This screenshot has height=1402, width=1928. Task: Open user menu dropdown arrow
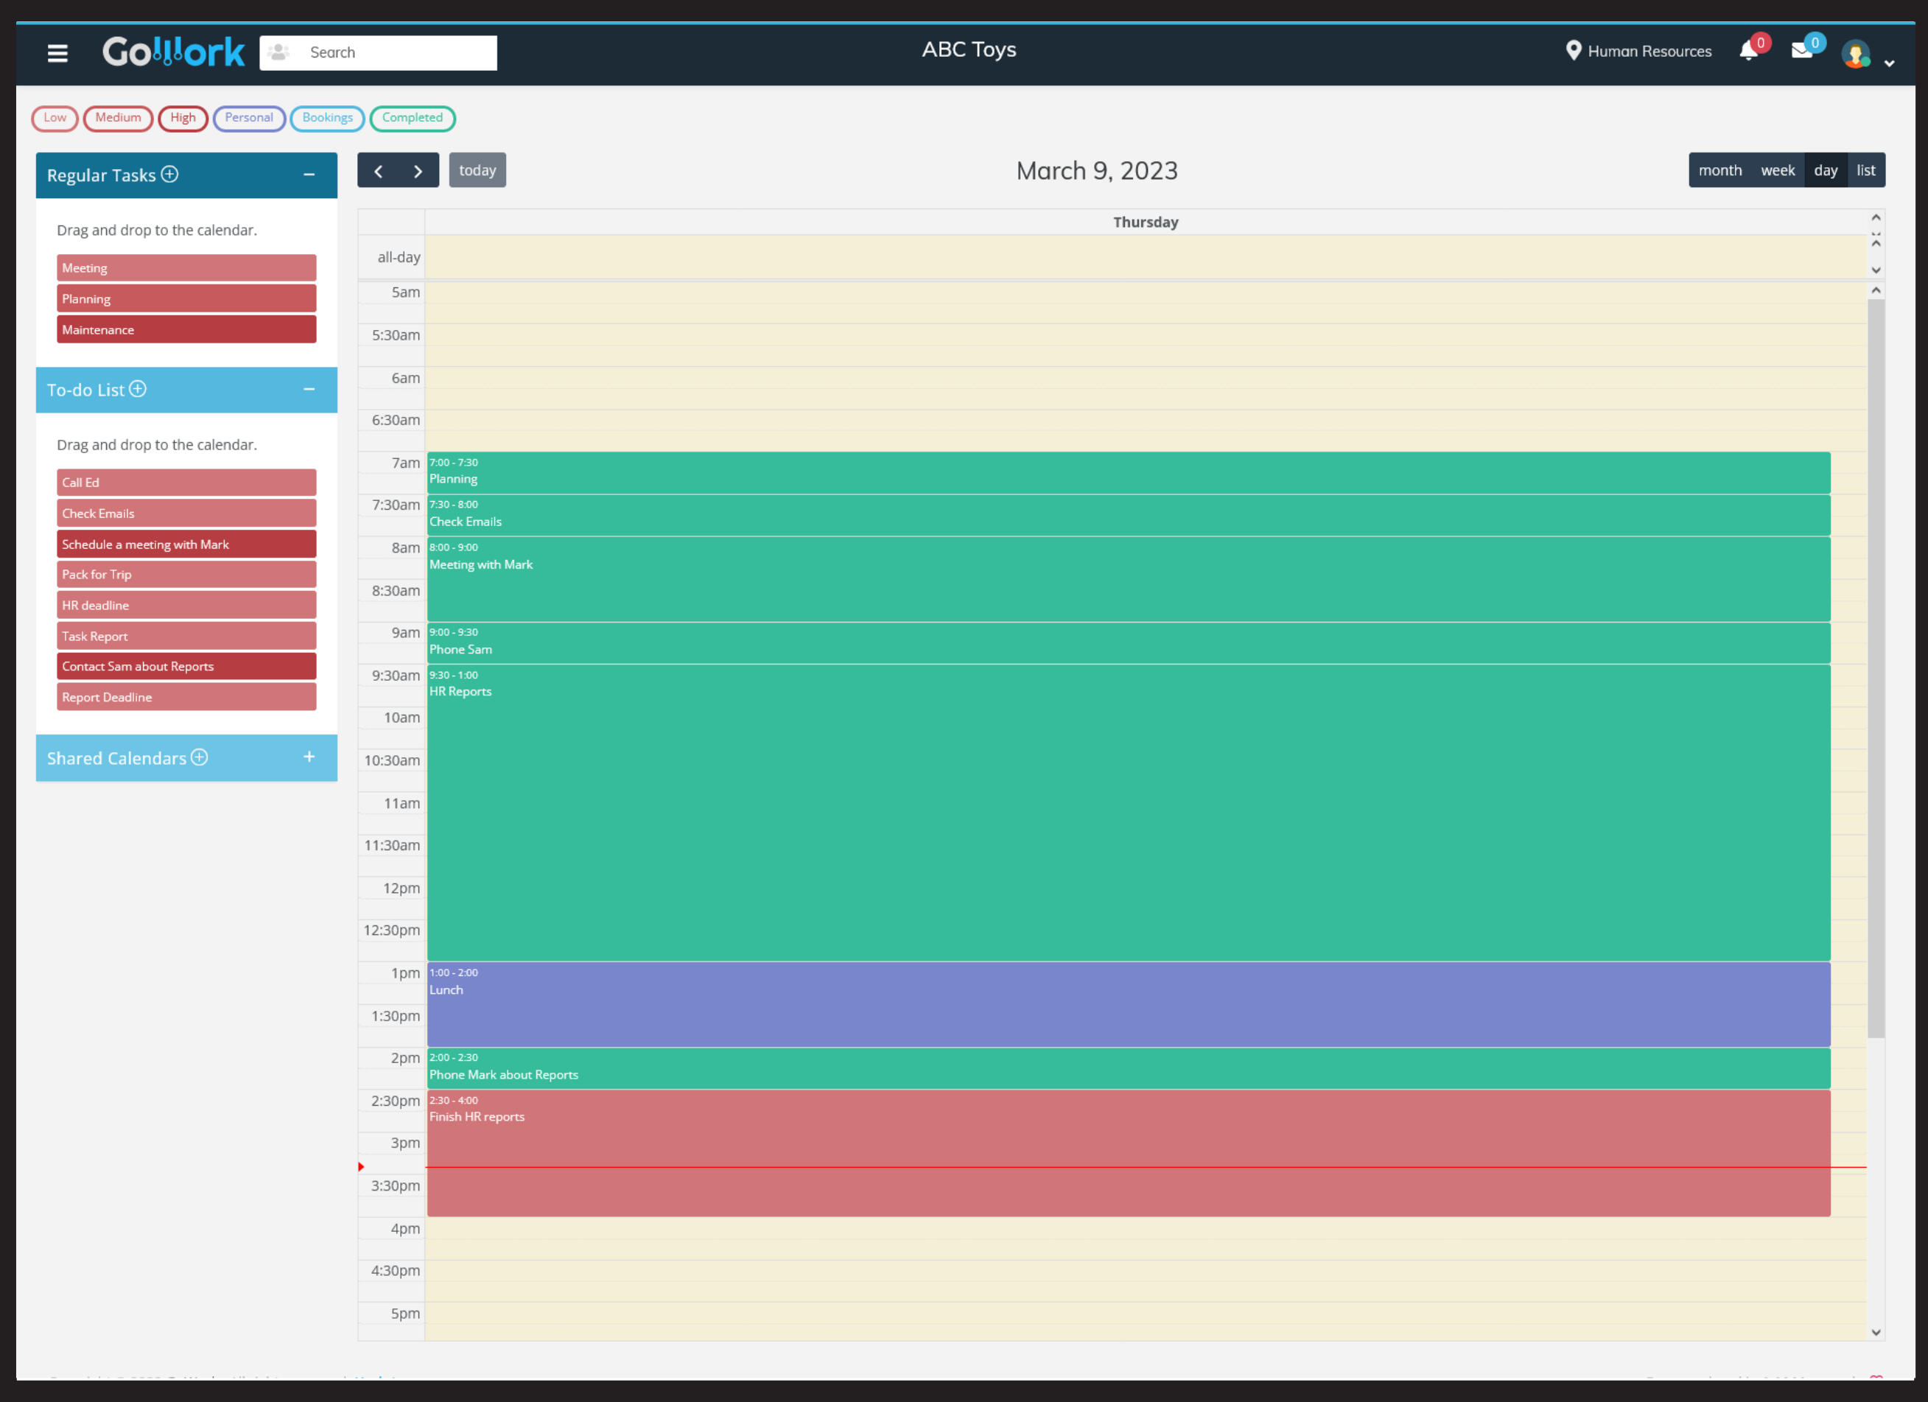click(1889, 63)
